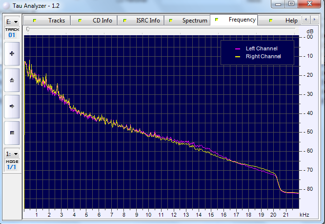This screenshot has width=325, height=224.
Task: Click the Frequency tab
Action: click(234, 20)
